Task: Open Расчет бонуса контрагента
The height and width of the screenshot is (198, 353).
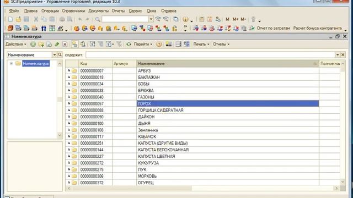Action: 318,28
